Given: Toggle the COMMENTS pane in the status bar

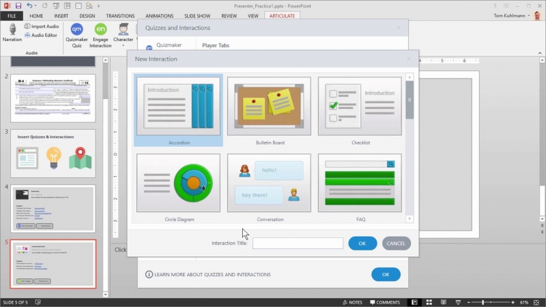Looking at the screenshot, I should [x=385, y=302].
